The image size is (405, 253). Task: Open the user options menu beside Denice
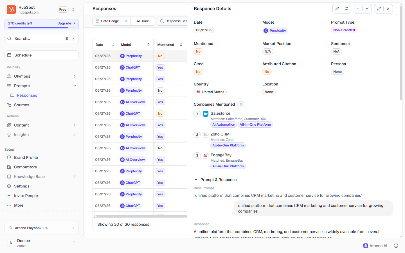click(74, 243)
